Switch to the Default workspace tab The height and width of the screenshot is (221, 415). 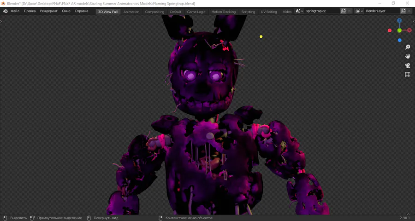pyautogui.click(x=176, y=12)
